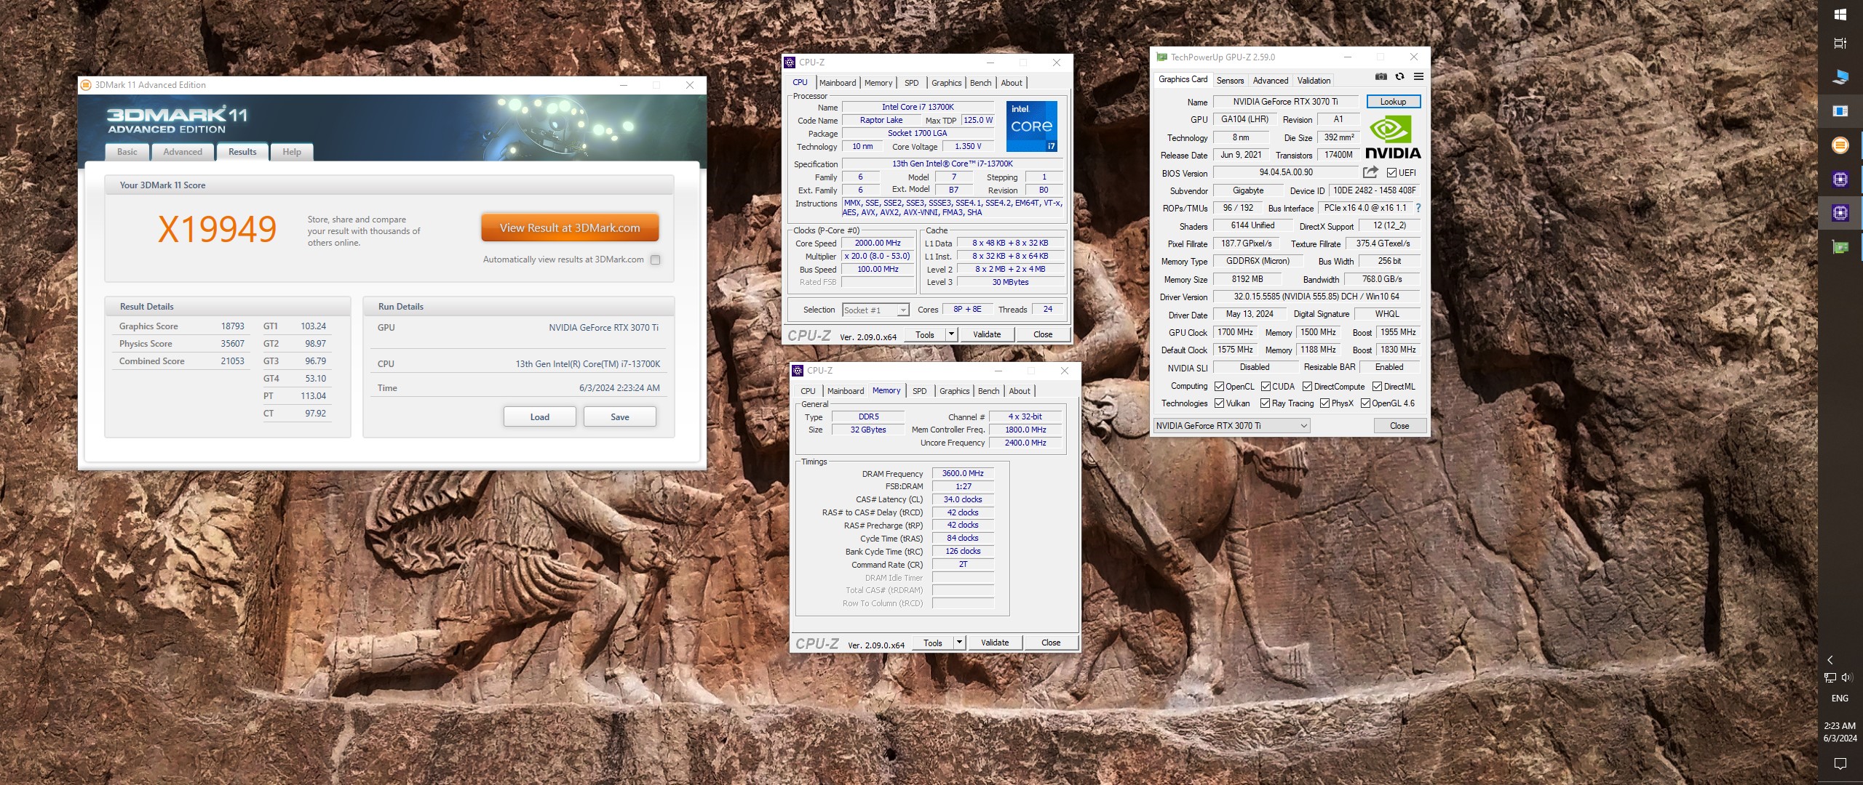This screenshot has height=785, width=1863.
Task: Click the Intel Core i7 logo
Action: (x=1031, y=126)
